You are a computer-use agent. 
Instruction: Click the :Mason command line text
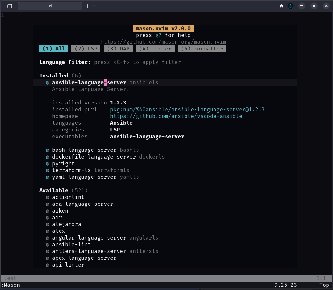(10, 285)
